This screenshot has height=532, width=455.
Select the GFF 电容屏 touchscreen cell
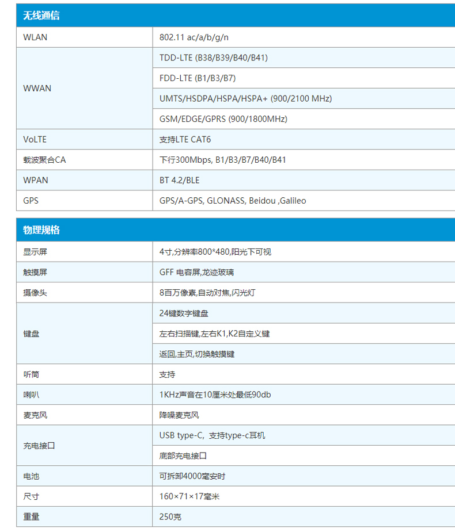tap(196, 272)
